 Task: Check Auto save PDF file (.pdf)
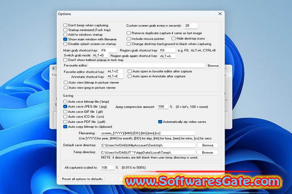point(65,122)
